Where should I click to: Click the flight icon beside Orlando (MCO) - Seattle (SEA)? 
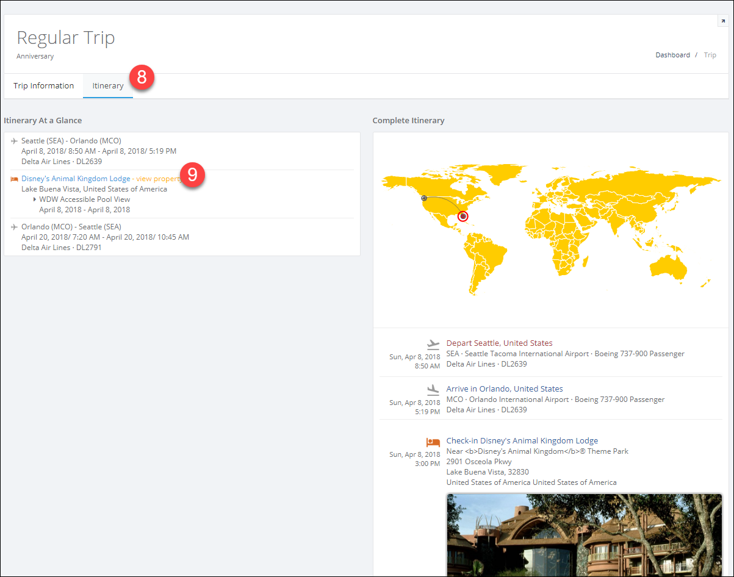pyautogui.click(x=13, y=226)
